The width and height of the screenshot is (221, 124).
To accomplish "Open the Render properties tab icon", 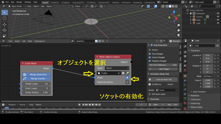I will [x=185, y=52].
